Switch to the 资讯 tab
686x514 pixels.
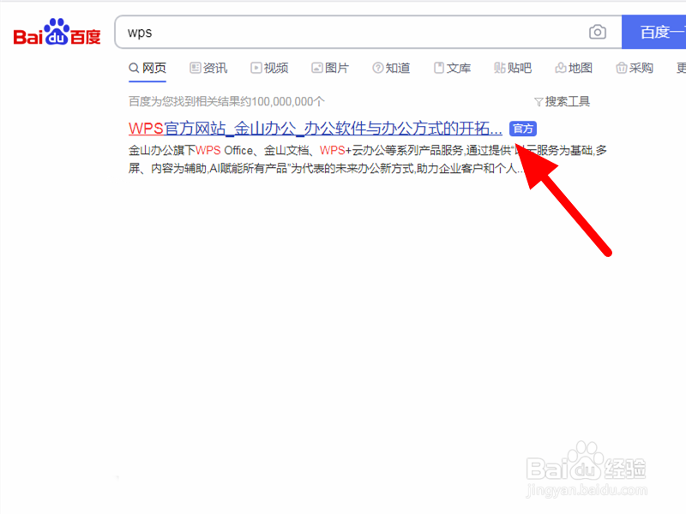tap(208, 69)
